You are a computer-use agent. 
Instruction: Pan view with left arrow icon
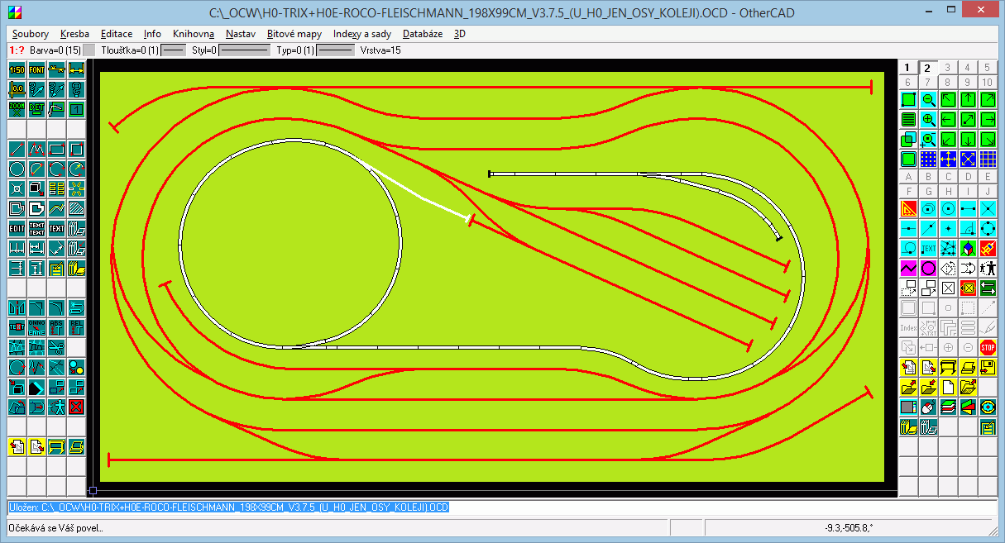[x=948, y=119]
